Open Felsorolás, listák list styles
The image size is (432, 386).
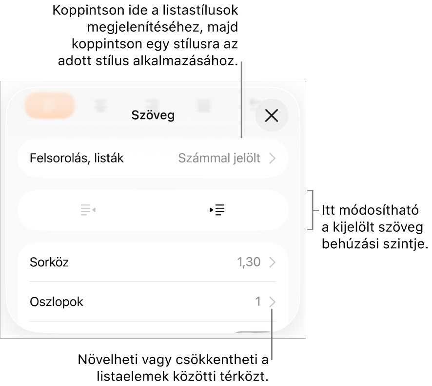pyautogui.click(x=153, y=158)
